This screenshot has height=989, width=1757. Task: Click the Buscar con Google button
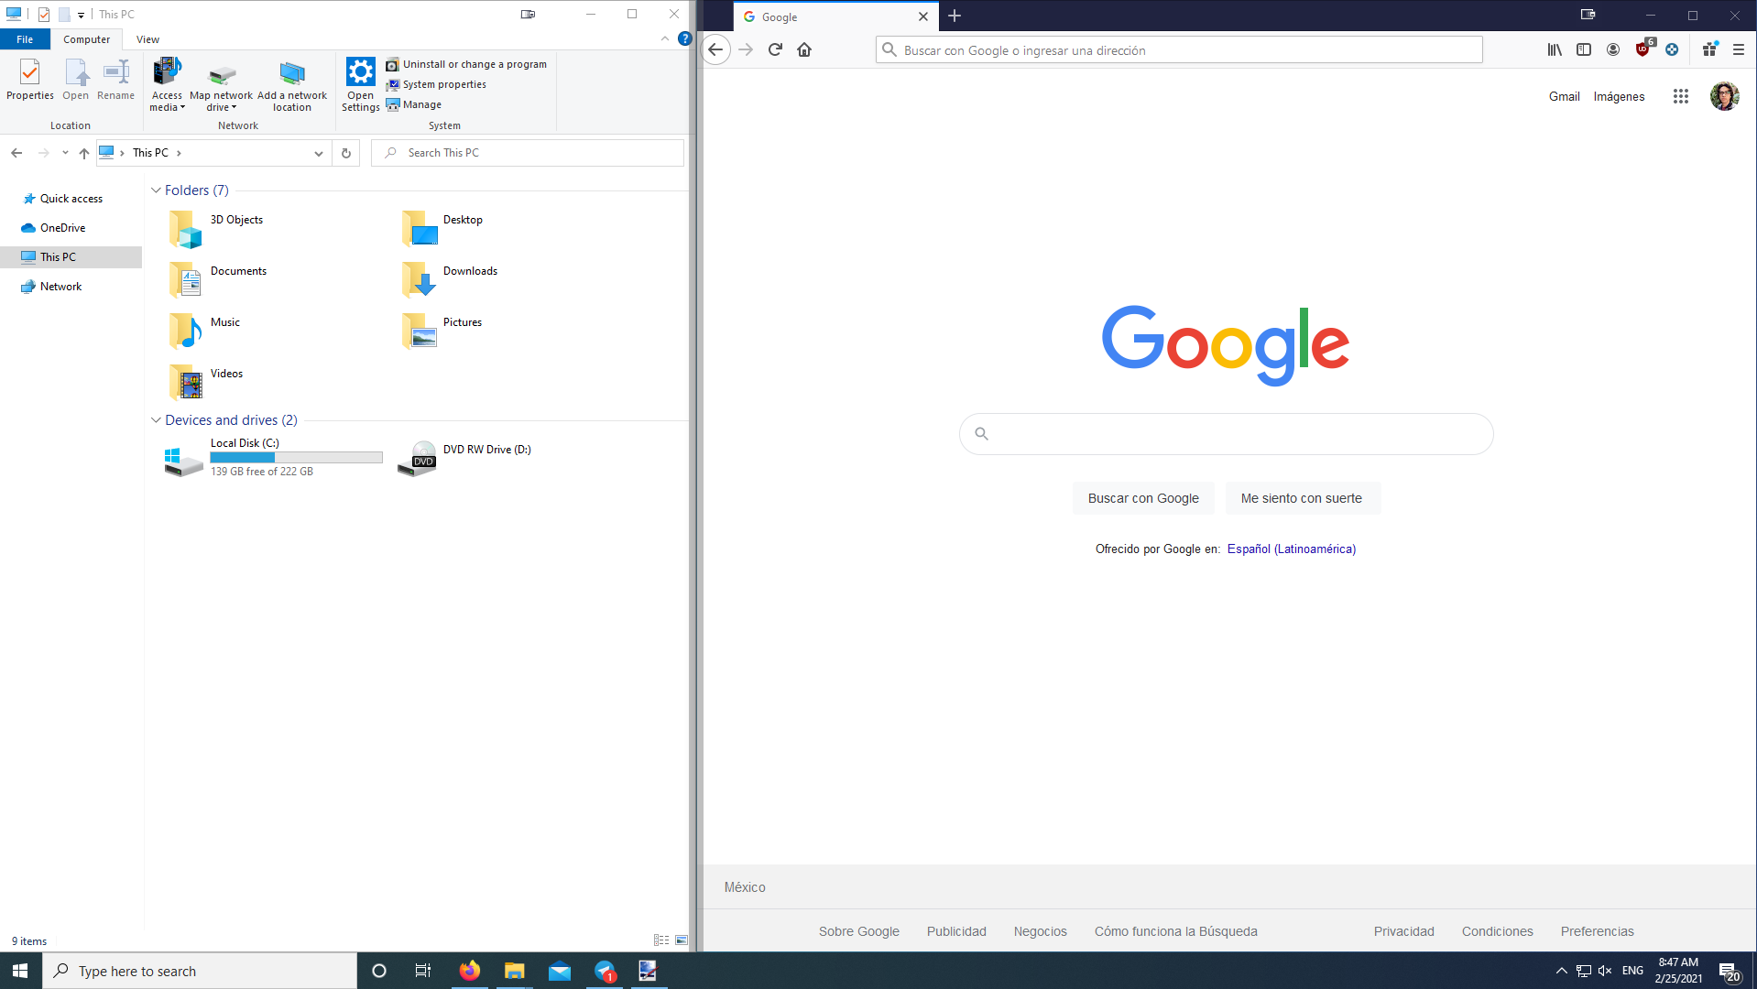(1142, 498)
